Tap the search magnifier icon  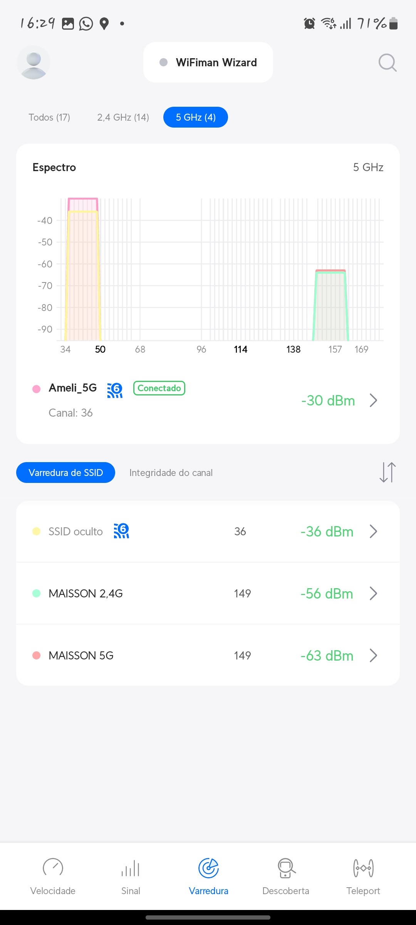coord(387,63)
